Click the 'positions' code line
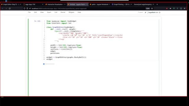The width and height of the screenshot is (189, 106). tap(55, 53)
